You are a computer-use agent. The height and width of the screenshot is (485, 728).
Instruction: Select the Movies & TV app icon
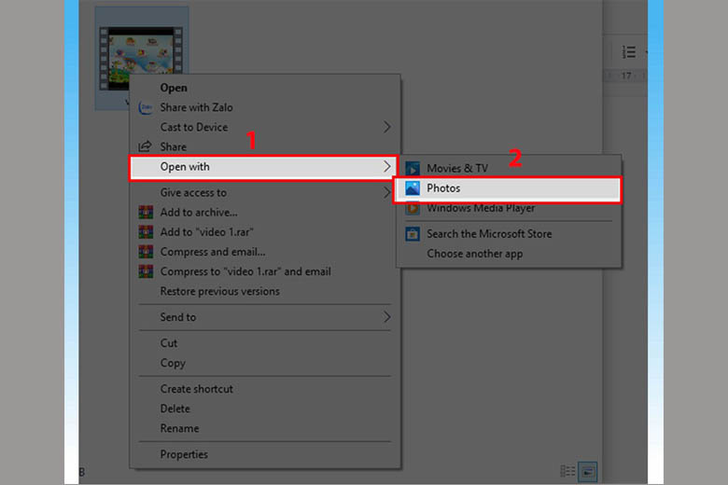[413, 169]
